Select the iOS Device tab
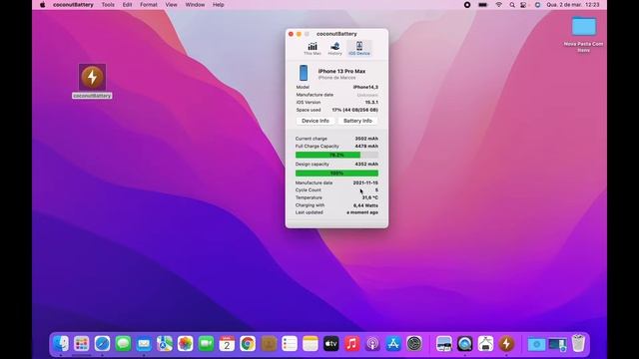The image size is (639, 359). click(359, 49)
